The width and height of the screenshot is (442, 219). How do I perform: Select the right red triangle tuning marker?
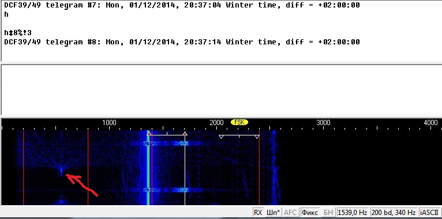tap(185, 134)
